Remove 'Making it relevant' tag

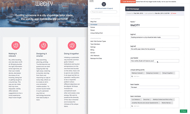coord(144,73)
